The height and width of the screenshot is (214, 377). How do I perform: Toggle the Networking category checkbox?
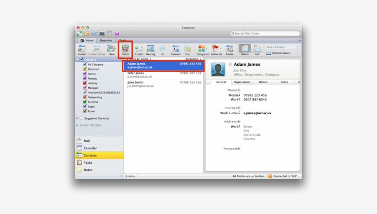point(85,97)
